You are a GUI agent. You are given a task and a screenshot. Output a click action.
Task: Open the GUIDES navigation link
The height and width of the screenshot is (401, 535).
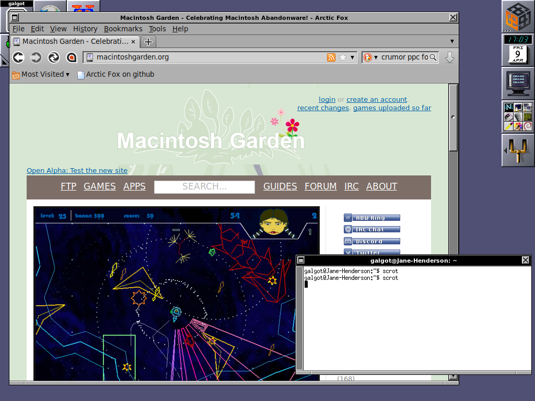(x=280, y=186)
